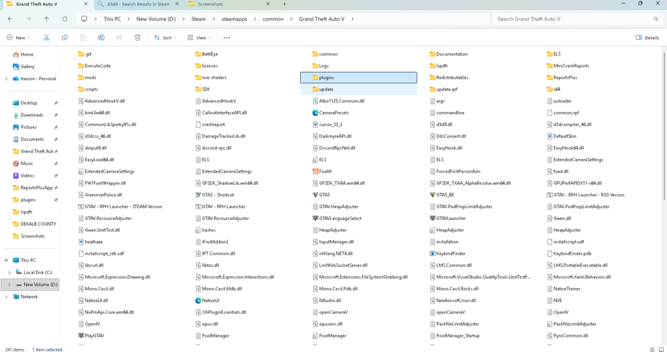Select the lspdfr folder in file list
This screenshot has width=667, height=352.
(439, 66)
